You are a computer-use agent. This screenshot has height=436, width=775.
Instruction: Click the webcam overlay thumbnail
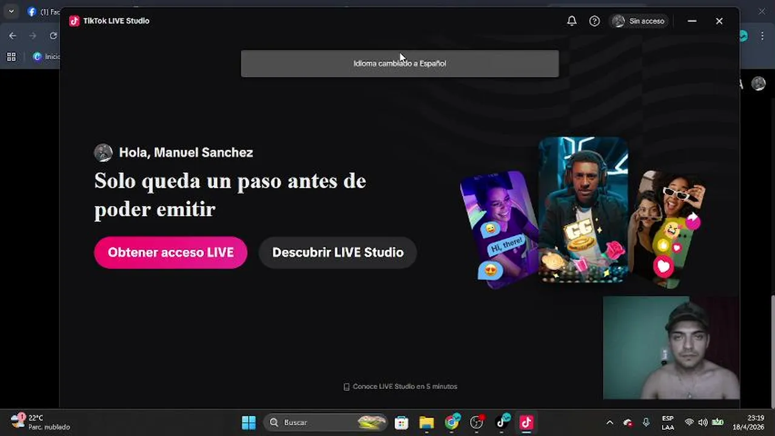[x=671, y=348]
